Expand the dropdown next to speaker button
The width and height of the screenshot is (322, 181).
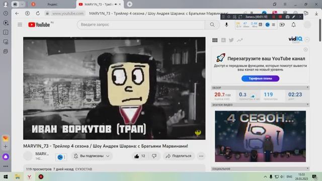22,4
